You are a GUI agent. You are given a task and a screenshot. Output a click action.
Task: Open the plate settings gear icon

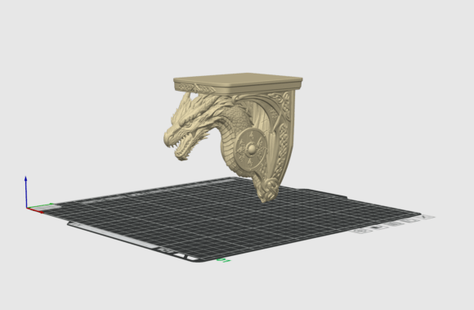click(x=361, y=231)
